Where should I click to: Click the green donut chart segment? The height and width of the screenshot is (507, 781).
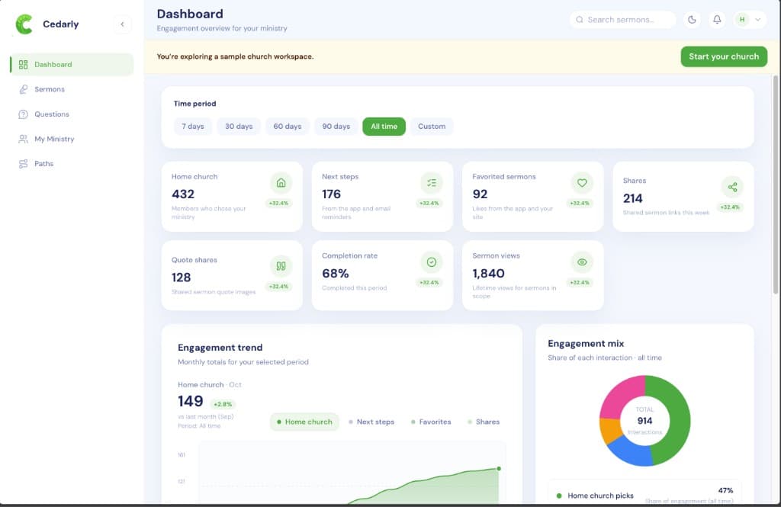(680, 420)
